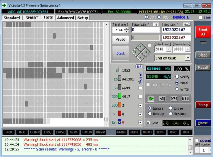Screen dimensions: 213x157
Task: Select the verify radio option
Action: [x=177, y=77]
